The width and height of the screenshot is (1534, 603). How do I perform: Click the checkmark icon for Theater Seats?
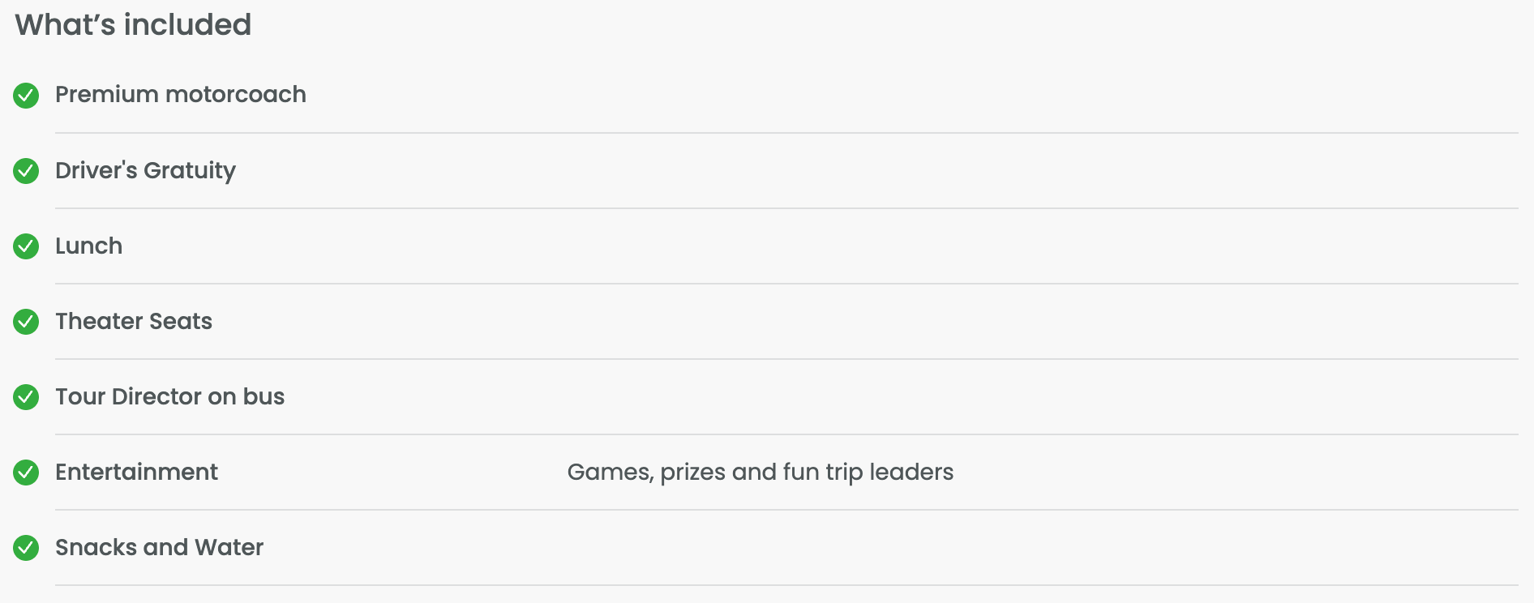26,322
